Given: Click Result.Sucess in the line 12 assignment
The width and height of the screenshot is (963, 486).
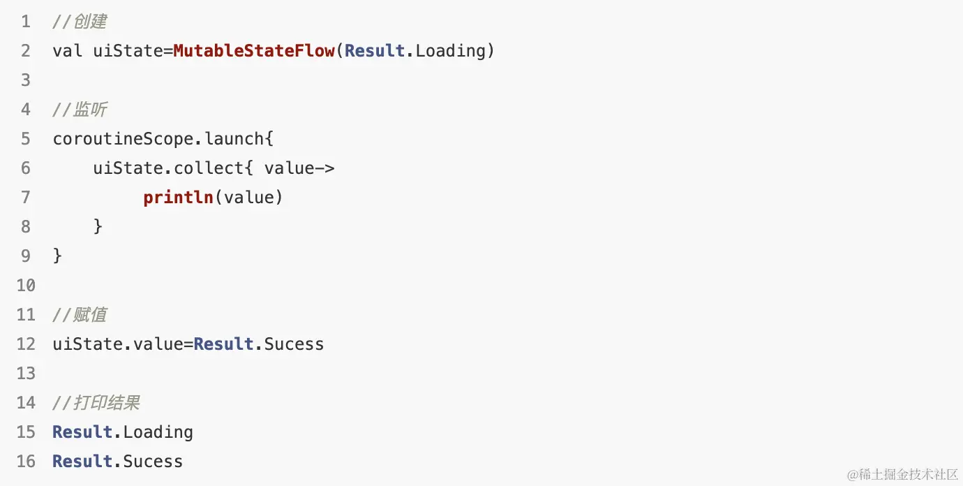Looking at the screenshot, I should 259,344.
